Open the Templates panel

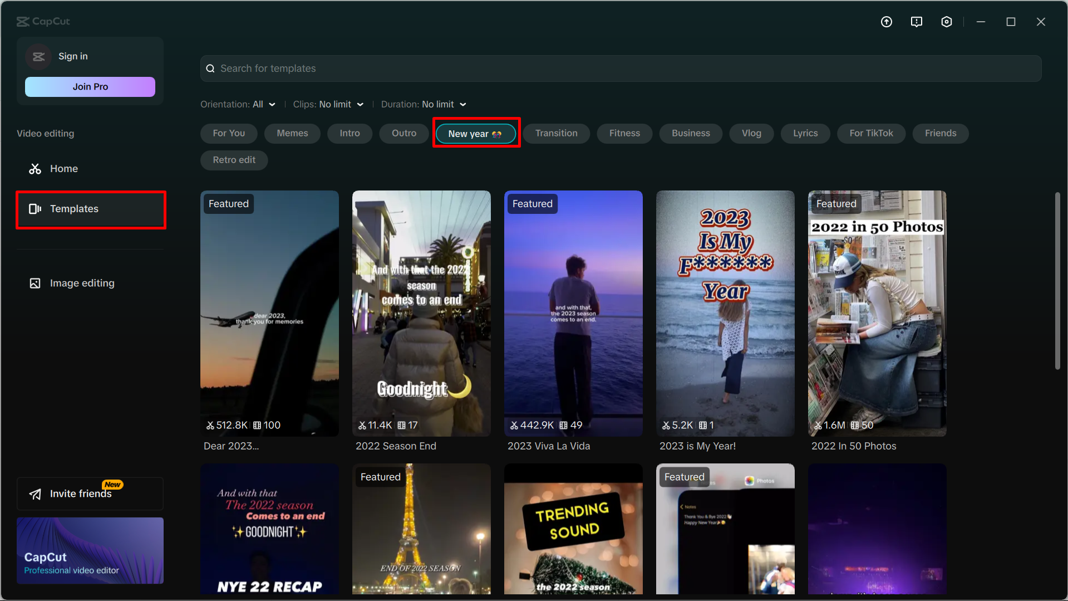73,209
